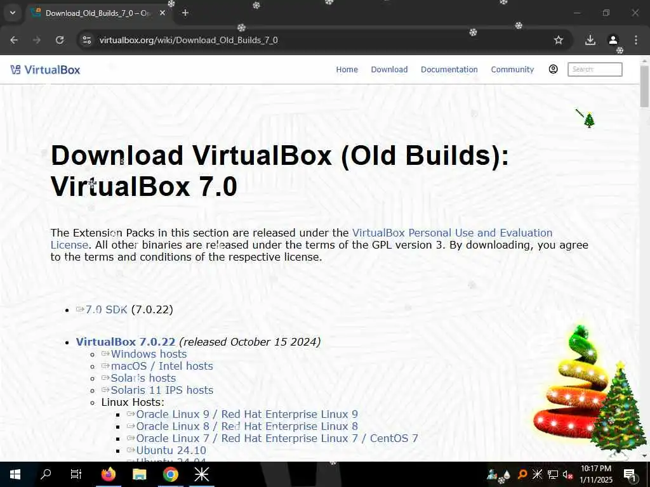This screenshot has height=487, width=650.
Task: Close the Download_Old_Builds_7_0 tab
Action: pyautogui.click(x=162, y=13)
